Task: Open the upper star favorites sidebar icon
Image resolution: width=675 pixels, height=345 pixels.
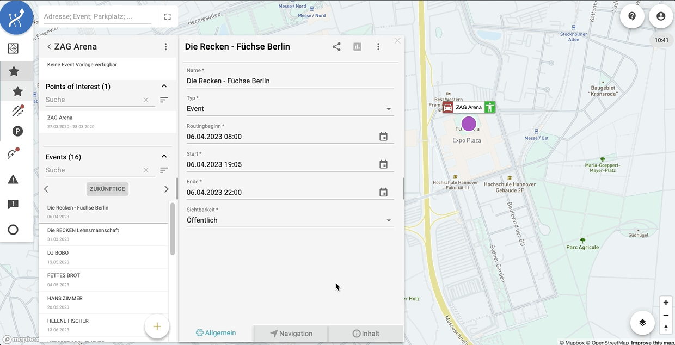Action: click(x=14, y=71)
